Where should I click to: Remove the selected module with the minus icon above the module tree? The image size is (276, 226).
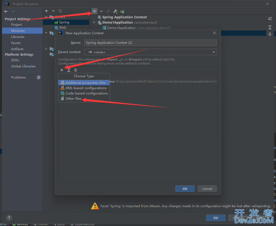coord(53,11)
